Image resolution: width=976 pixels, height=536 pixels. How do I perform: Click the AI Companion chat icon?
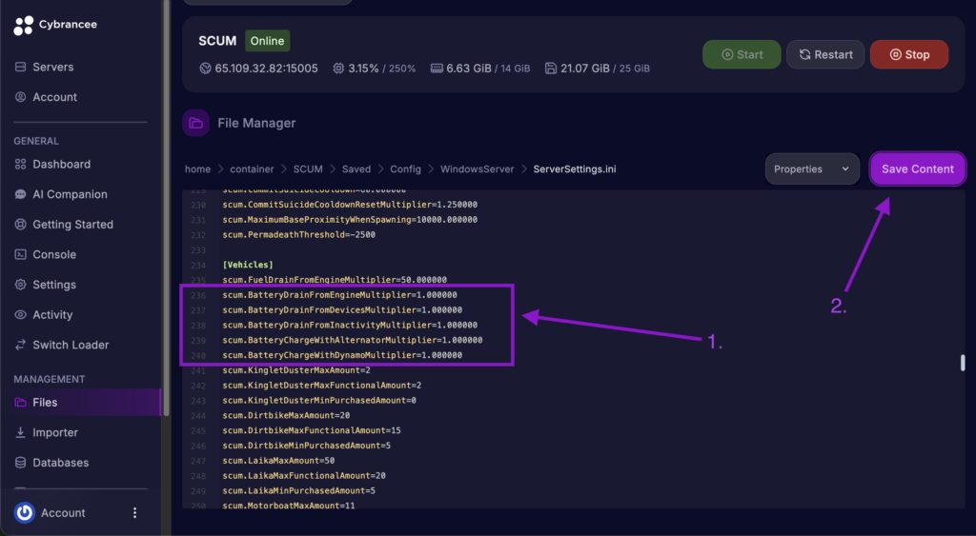click(x=21, y=194)
